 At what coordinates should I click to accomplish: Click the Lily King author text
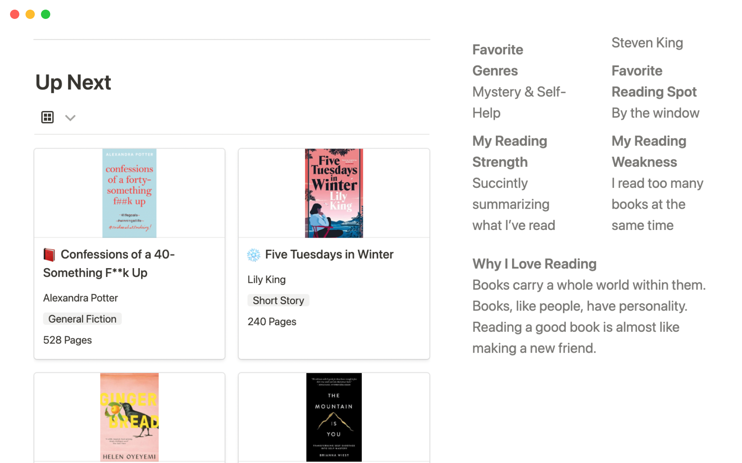[x=267, y=279]
